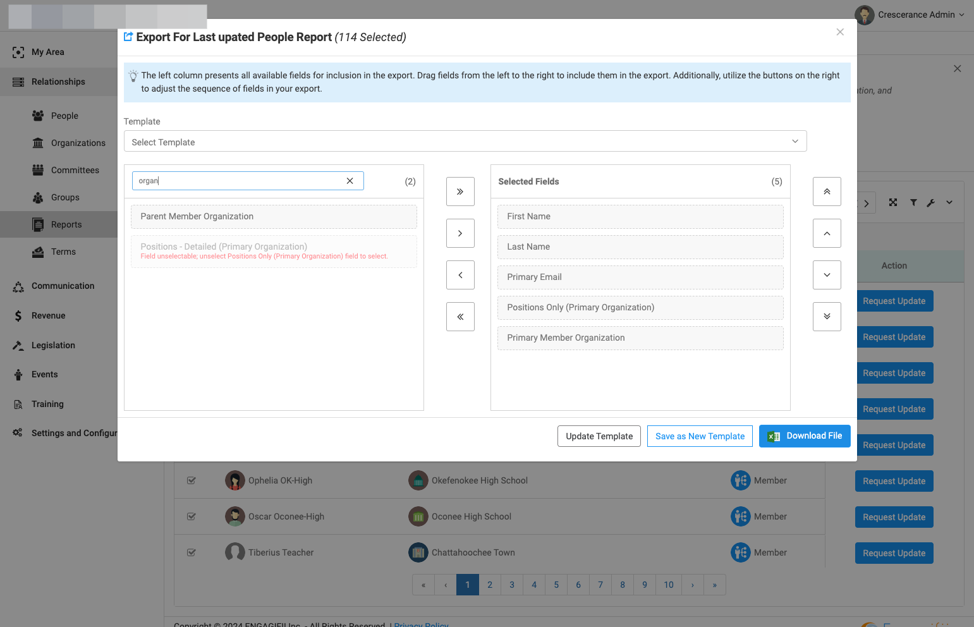974x627 pixels.
Task: Request Update for Ophelia OK-High row
Action: pyautogui.click(x=894, y=481)
